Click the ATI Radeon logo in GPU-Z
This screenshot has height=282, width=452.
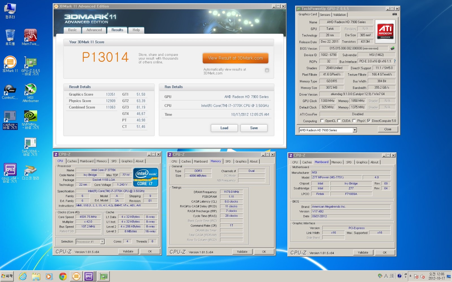(x=385, y=31)
